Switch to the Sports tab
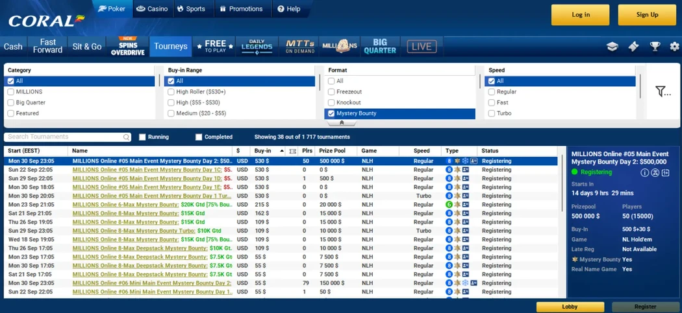Image resolution: width=682 pixels, height=313 pixels. click(x=190, y=8)
